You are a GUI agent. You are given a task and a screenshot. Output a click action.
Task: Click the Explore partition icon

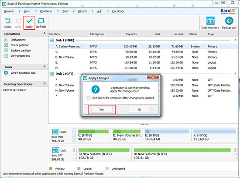(6, 50)
